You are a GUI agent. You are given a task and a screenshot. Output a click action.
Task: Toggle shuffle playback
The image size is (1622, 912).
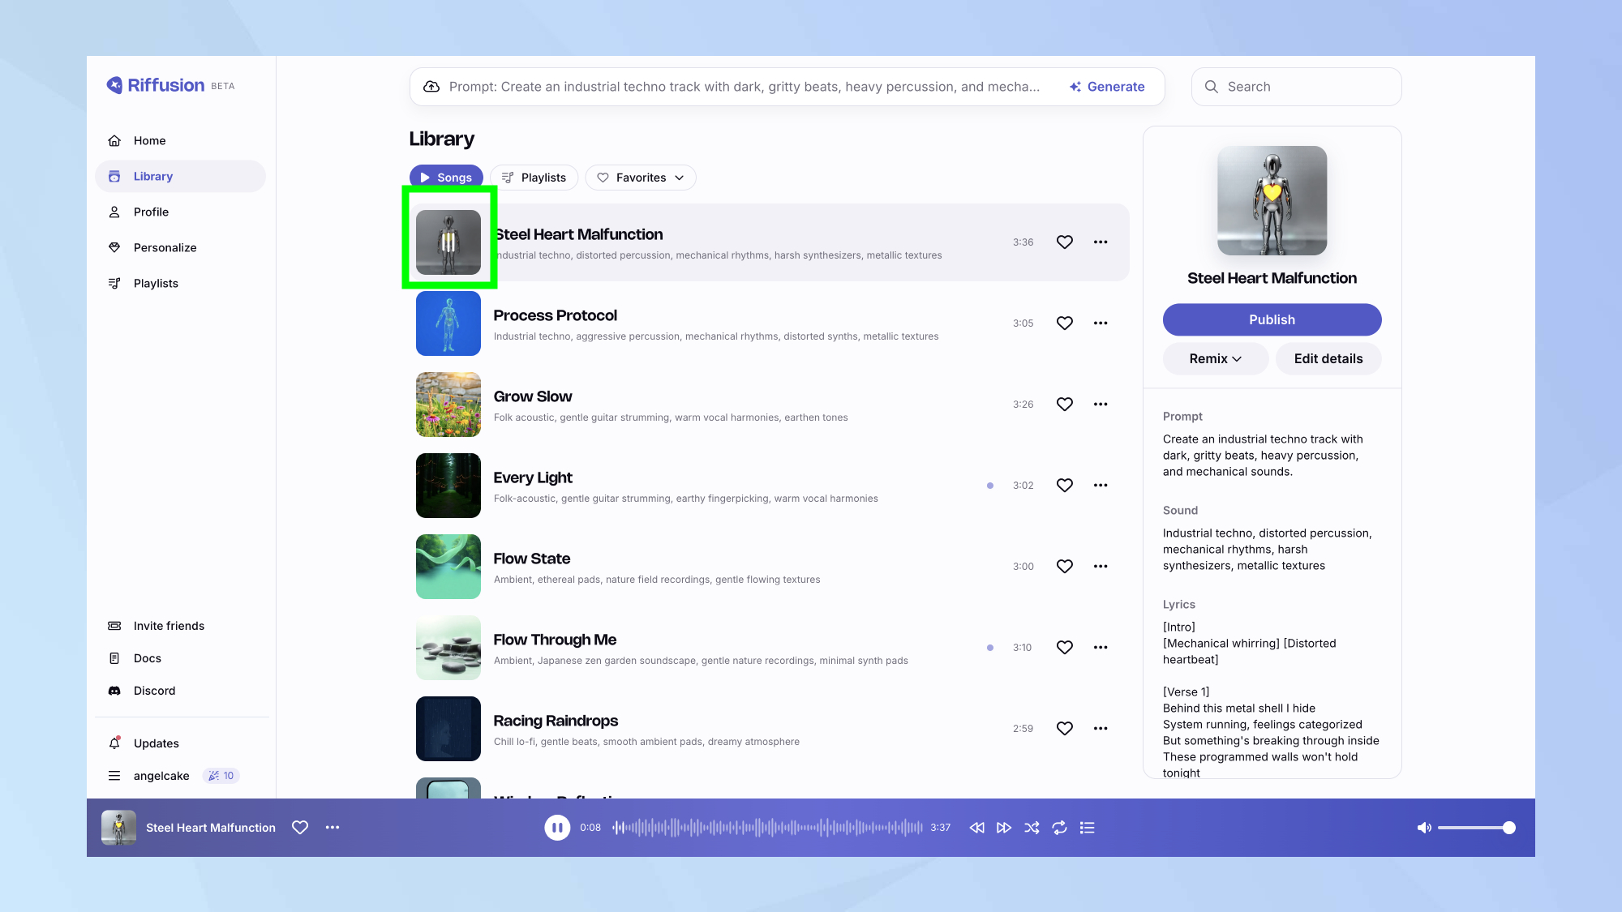click(1032, 828)
